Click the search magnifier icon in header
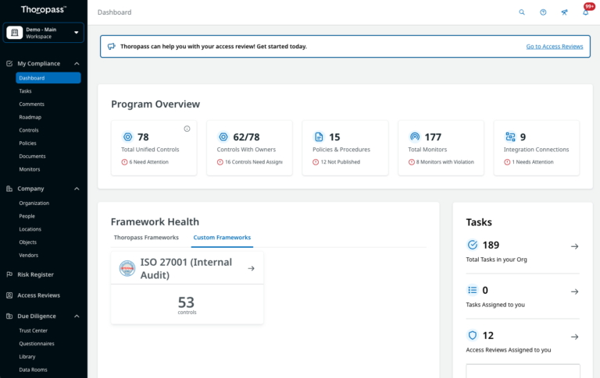The width and height of the screenshot is (600, 378). 522,12
